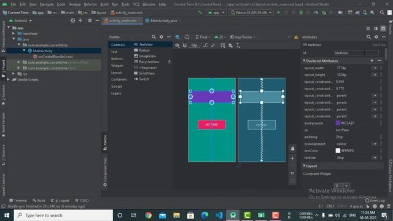This screenshot has height=221, width=393.
Task: Click the GET TIME button in design preview
Action: click(x=212, y=125)
